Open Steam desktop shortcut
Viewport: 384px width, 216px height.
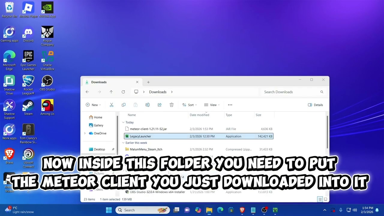coord(28,107)
